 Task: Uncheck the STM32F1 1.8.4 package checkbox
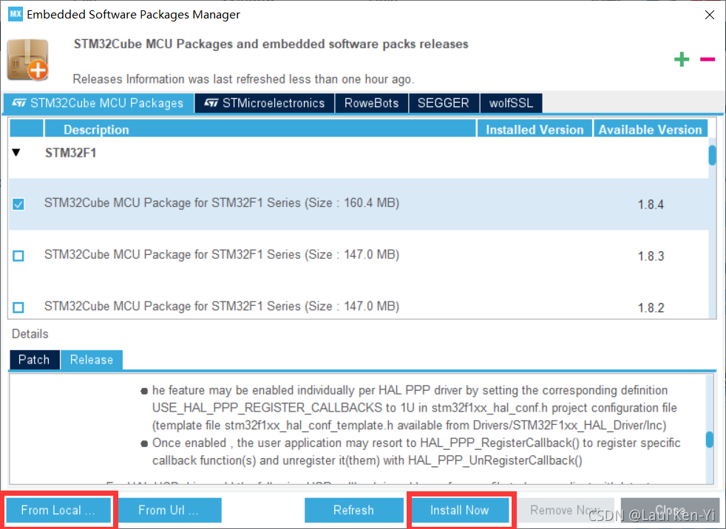click(18, 204)
